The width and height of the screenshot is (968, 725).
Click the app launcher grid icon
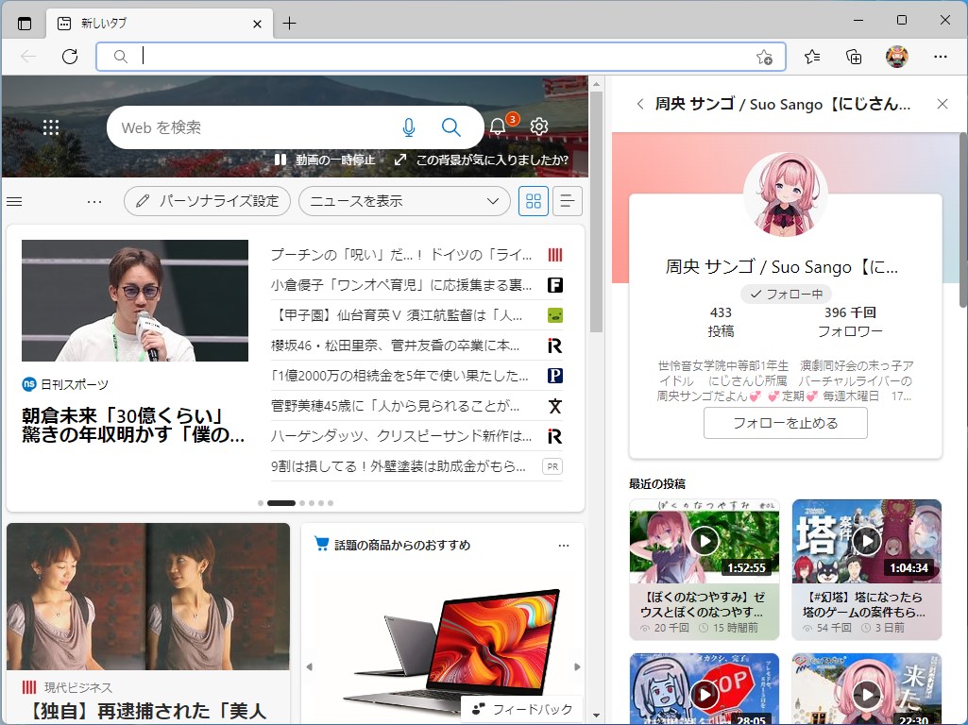51,126
